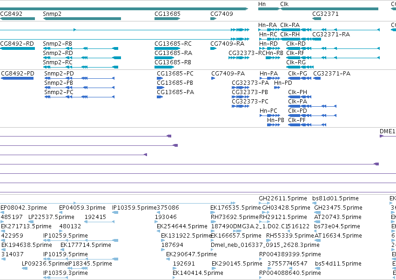The image size is (396, 280).
Task: Open transcript CG13685-RA
Action: pos(173,53)
